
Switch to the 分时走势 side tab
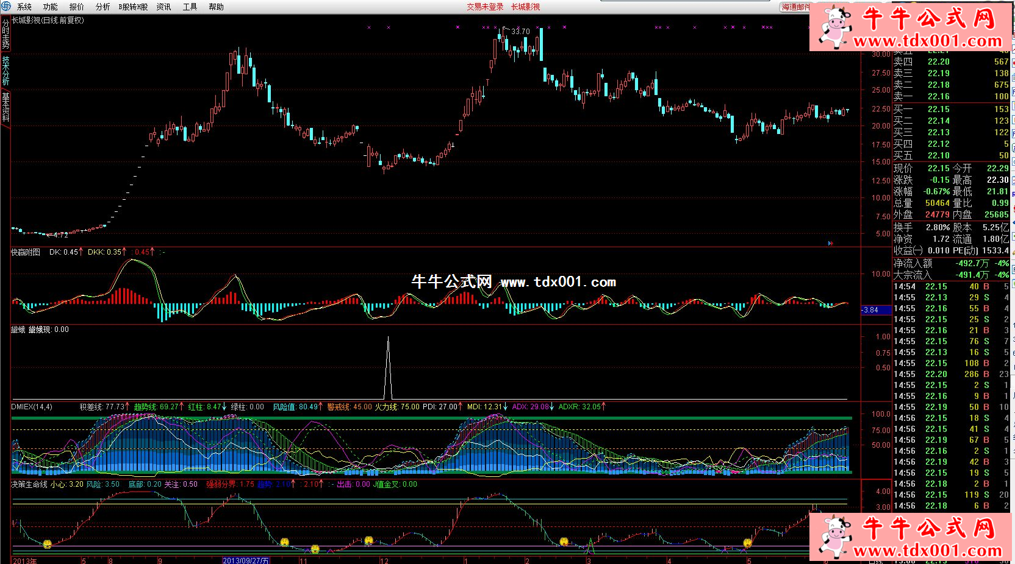[x=5, y=35]
